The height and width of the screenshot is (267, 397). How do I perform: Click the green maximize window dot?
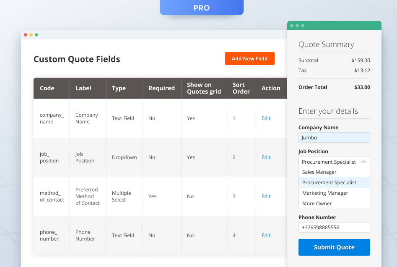[36, 35]
